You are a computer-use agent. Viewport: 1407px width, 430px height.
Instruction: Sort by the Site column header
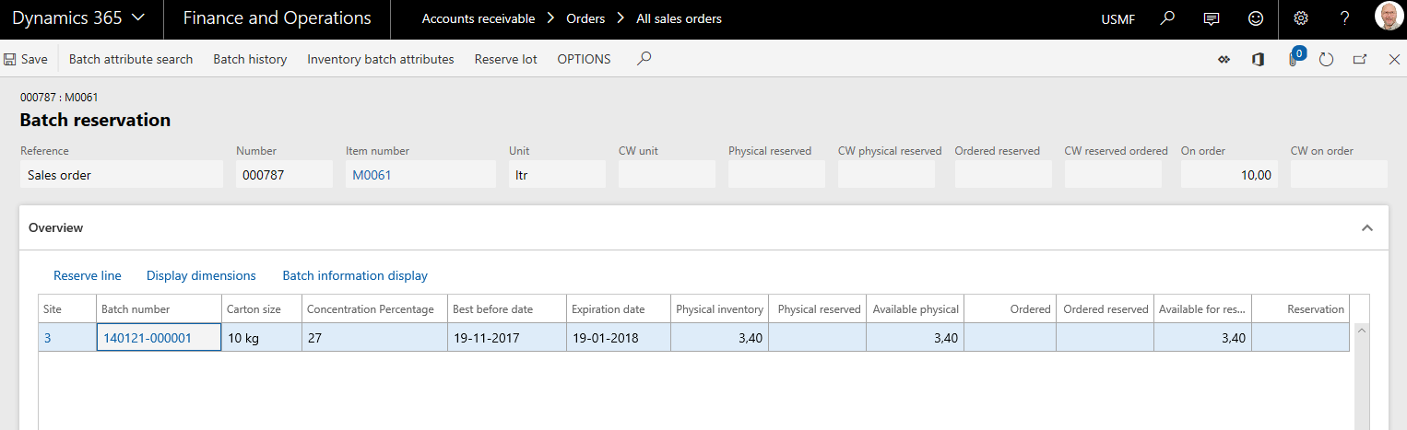[x=67, y=308]
